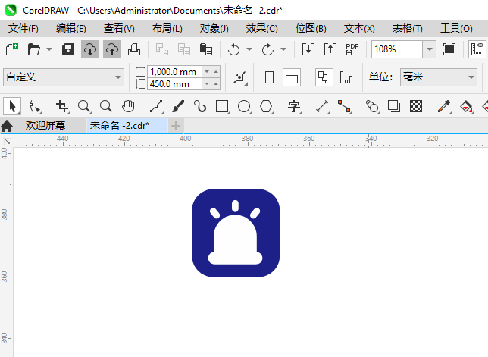
Task: Select the Ellipse tool
Action: pos(244,106)
